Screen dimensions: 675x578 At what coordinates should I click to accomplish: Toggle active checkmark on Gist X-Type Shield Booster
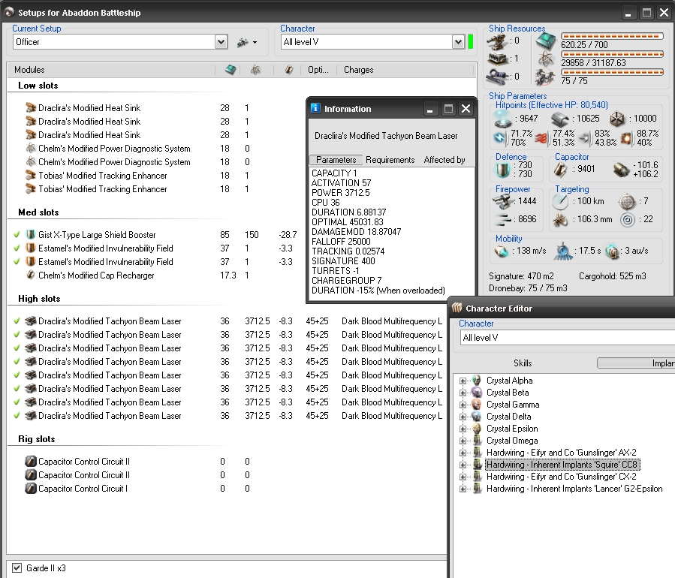17,235
